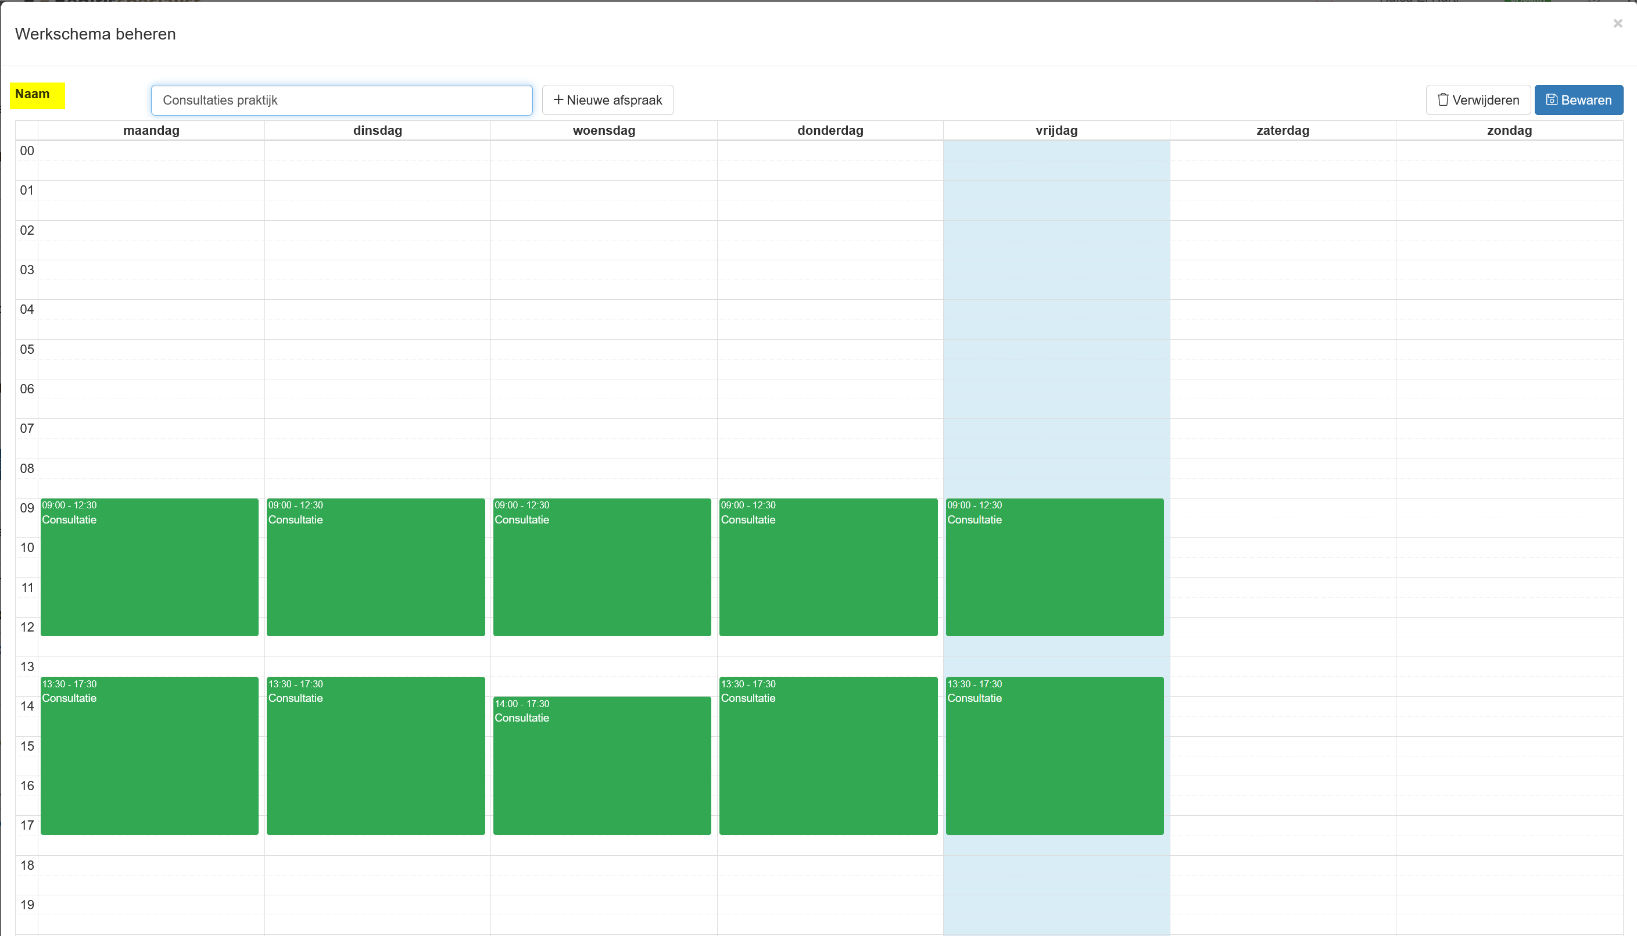This screenshot has height=936, width=1637.
Task: Select the maandag column header
Action: point(151,131)
